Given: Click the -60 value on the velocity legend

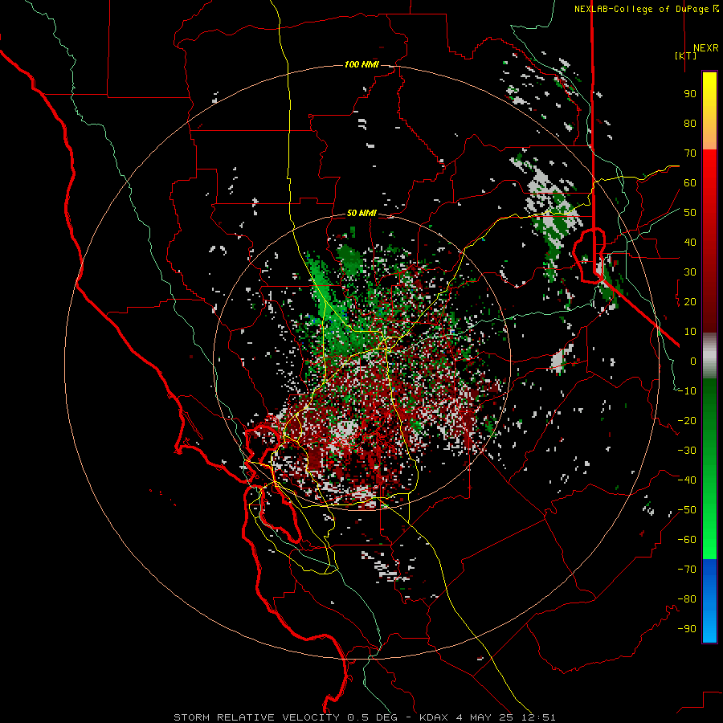Looking at the screenshot, I should point(687,540).
